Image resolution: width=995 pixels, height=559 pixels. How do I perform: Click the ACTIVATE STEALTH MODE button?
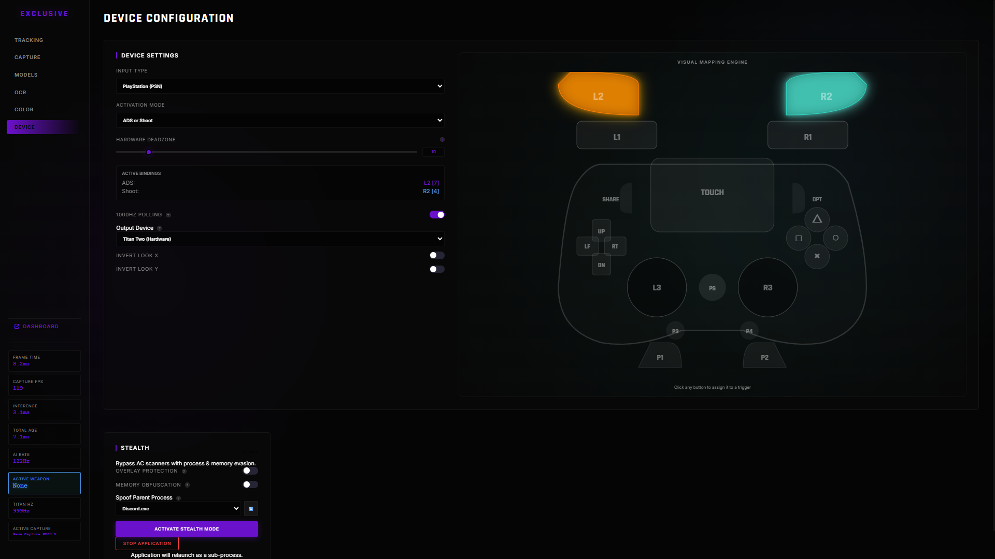click(187, 529)
